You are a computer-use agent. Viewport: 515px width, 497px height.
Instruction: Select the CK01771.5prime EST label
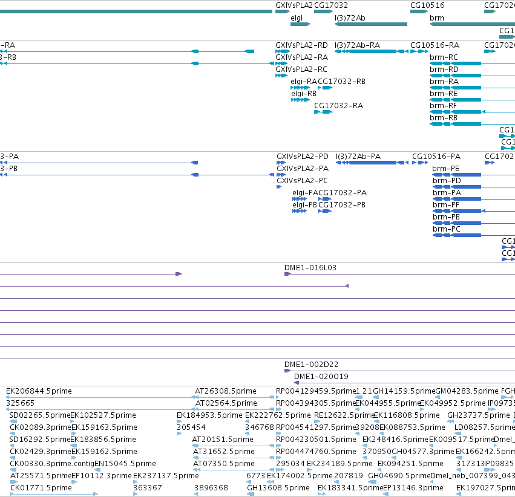pos(41,488)
